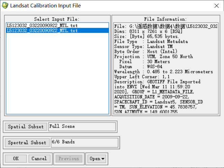224x168 pixels.
Task: Click the Upper Left Corner: 1,1 line
Action: [142, 77]
